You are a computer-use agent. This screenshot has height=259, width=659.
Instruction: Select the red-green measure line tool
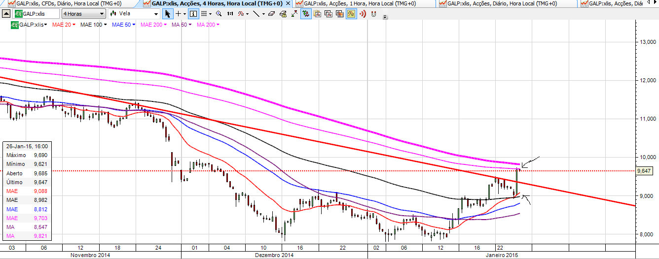[x=294, y=14]
